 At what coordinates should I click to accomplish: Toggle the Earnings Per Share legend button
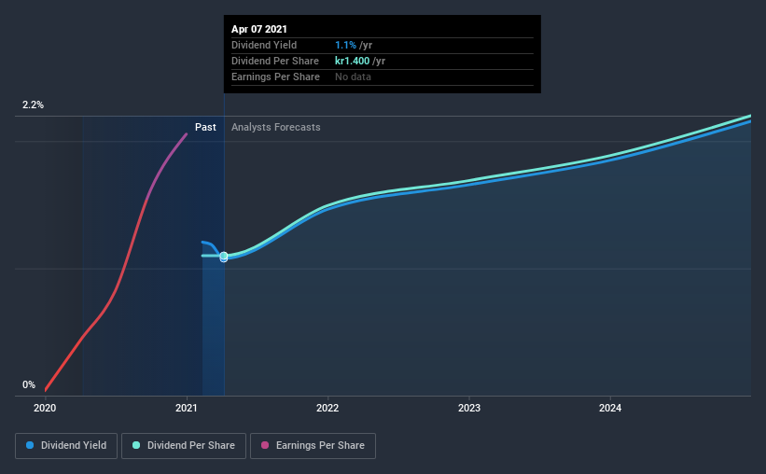[313, 446]
